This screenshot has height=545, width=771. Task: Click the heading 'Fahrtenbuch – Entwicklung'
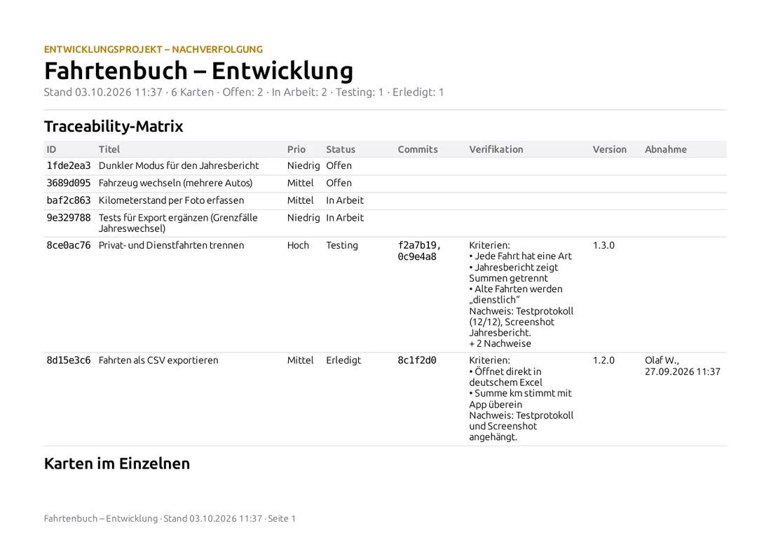pos(198,70)
